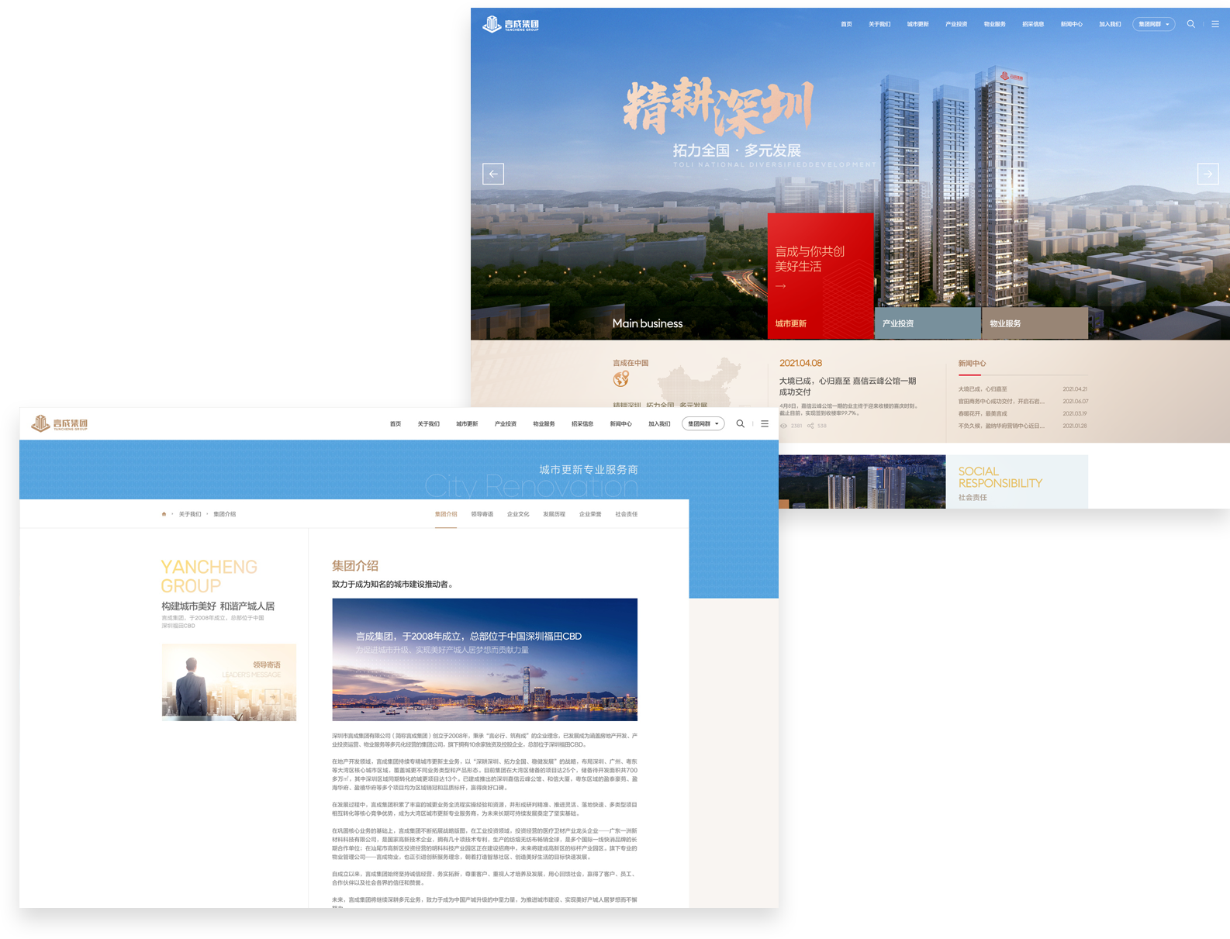Viewport: 1230px width, 939px height.
Task: Click 关于我们 in the breadcrumb
Action: pyautogui.click(x=190, y=514)
